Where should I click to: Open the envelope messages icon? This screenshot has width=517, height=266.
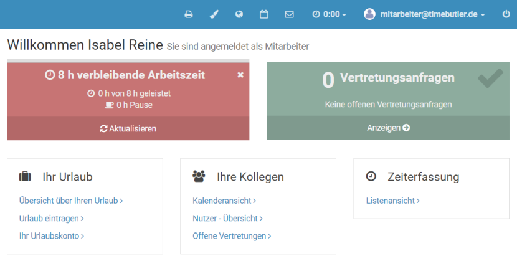(x=289, y=14)
